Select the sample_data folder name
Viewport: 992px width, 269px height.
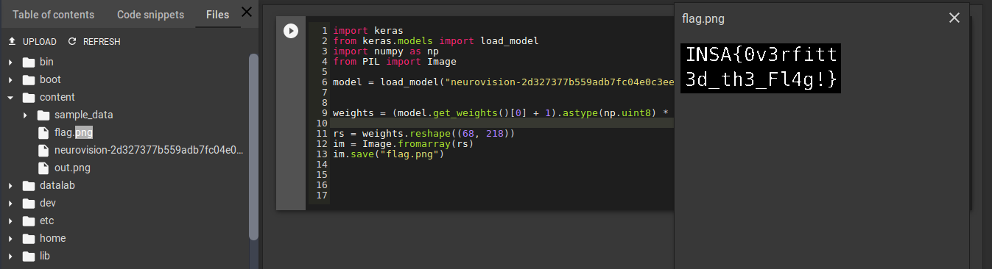[x=84, y=115]
